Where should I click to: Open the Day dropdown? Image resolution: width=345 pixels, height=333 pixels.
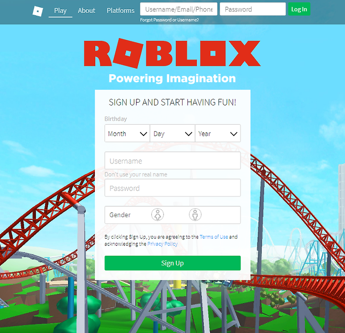tap(172, 133)
